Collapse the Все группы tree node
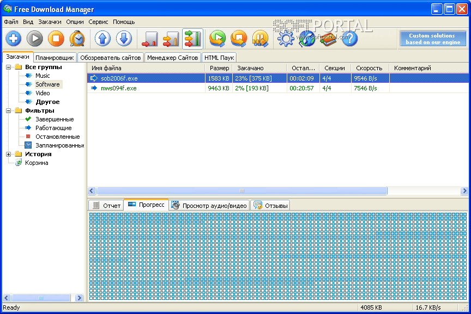Viewport: 471px width, 314px height. pyautogui.click(x=8, y=67)
